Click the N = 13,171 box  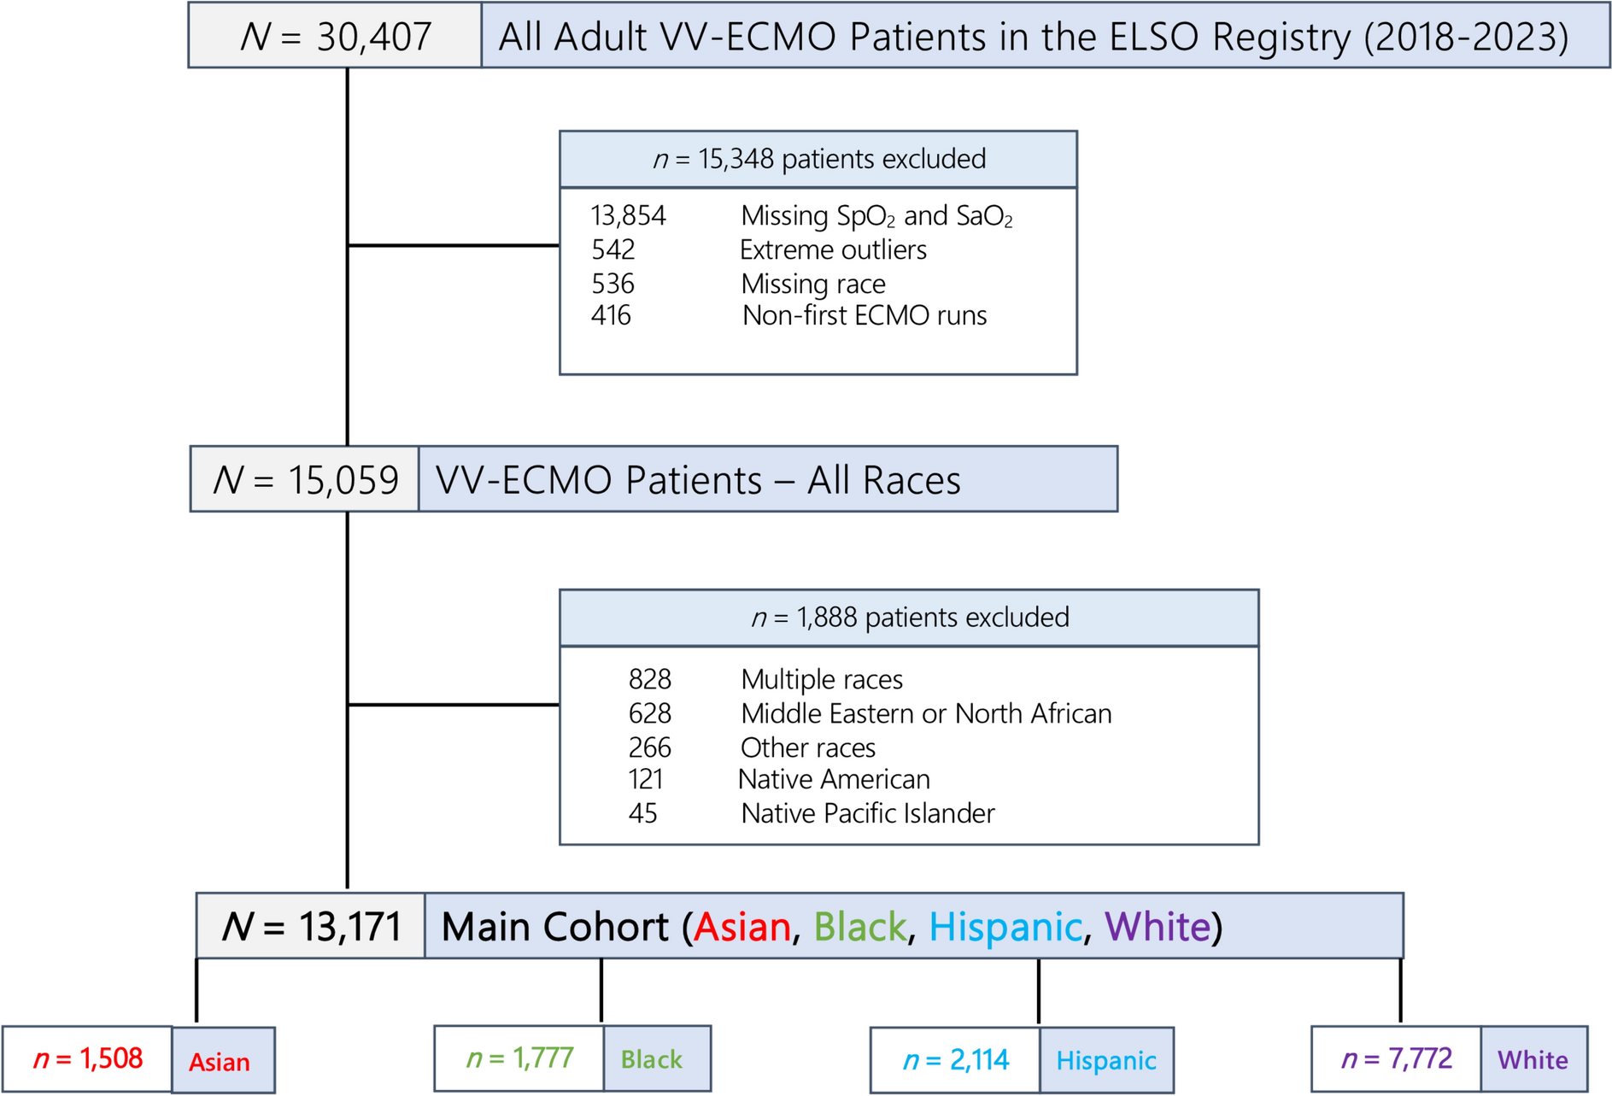pyautogui.click(x=311, y=927)
